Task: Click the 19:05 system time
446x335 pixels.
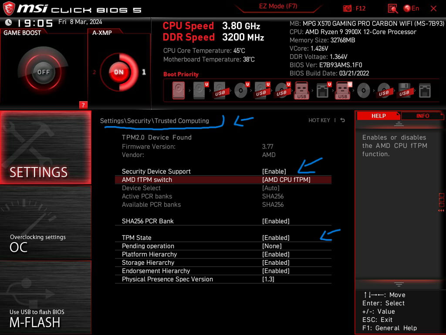Action: coord(35,23)
